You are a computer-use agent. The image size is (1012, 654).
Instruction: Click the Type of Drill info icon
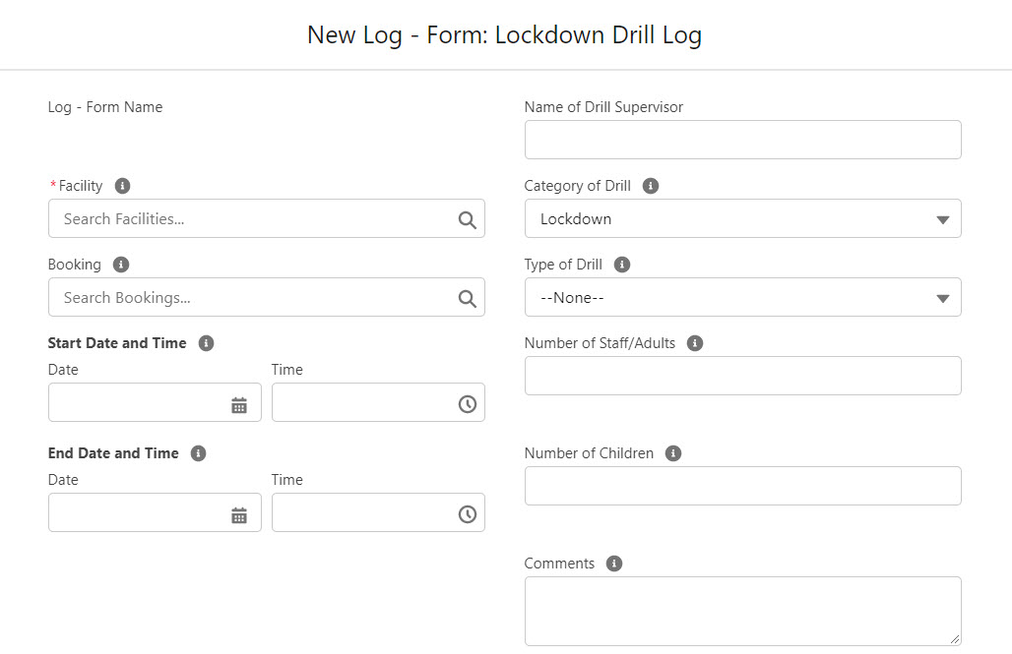click(620, 264)
